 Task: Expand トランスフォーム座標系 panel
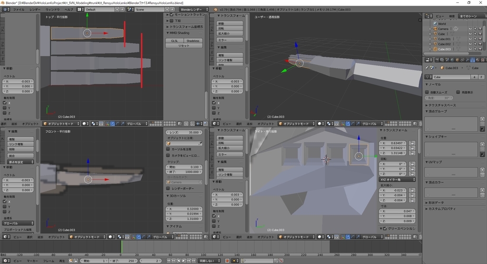tap(185, 27)
